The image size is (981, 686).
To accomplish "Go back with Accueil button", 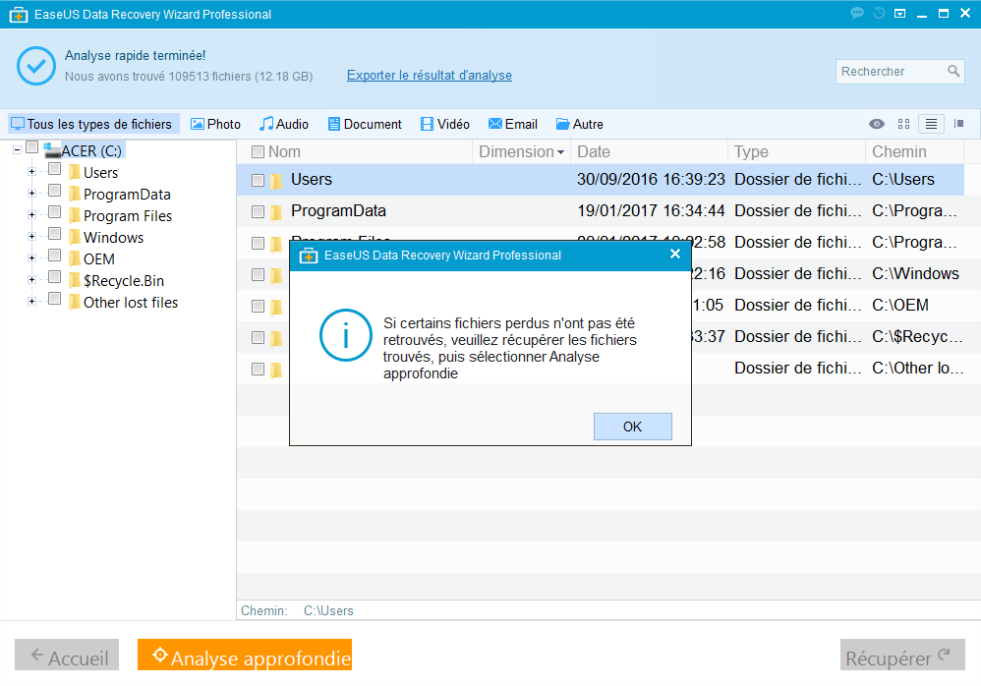I will pyautogui.click(x=67, y=655).
